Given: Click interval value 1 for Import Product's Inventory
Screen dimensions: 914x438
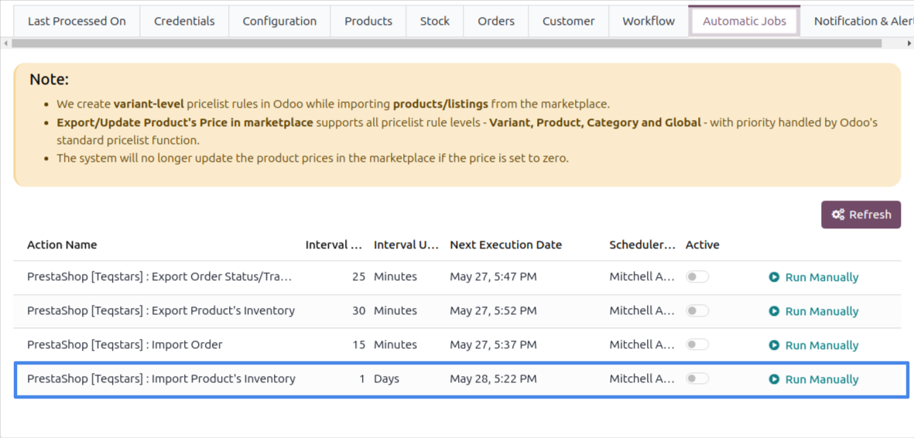Looking at the screenshot, I should [362, 379].
